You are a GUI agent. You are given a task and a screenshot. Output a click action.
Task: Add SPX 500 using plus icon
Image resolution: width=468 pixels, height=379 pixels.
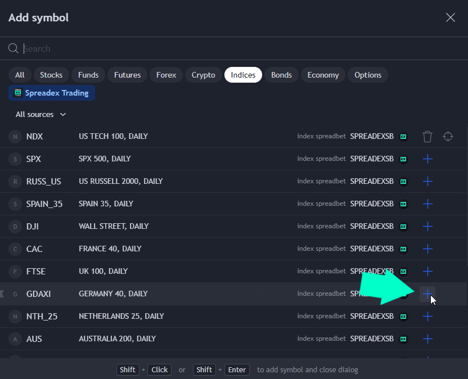coord(427,159)
